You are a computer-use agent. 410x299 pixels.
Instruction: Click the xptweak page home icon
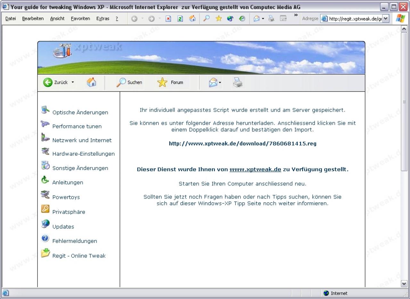tap(91, 82)
